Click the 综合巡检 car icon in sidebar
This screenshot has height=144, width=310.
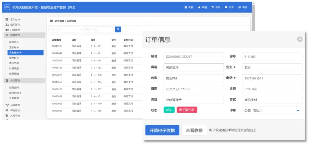(7, 110)
